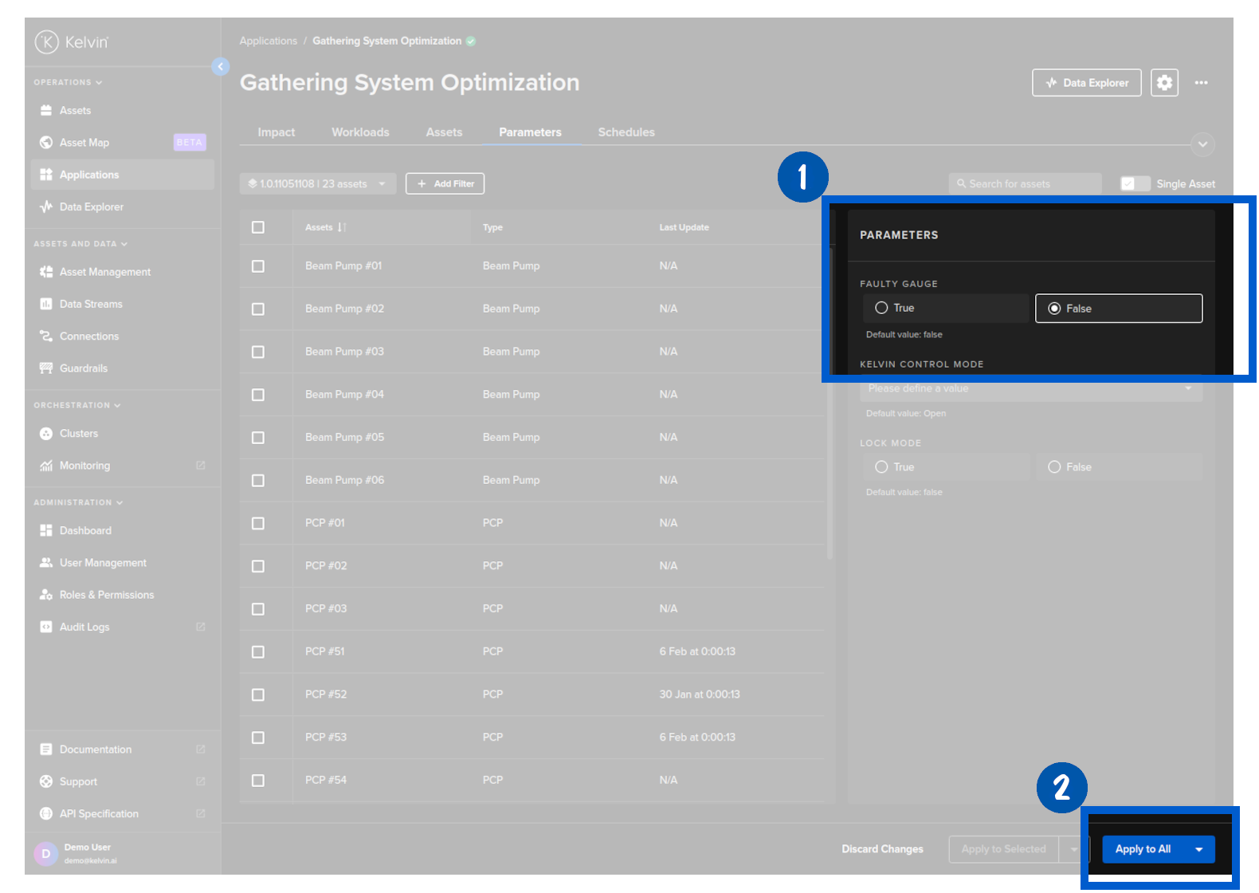Image resolution: width=1259 pixels, height=893 pixels.
Task: Click the Search for assets field
Action: click(x=1025, y=184)
